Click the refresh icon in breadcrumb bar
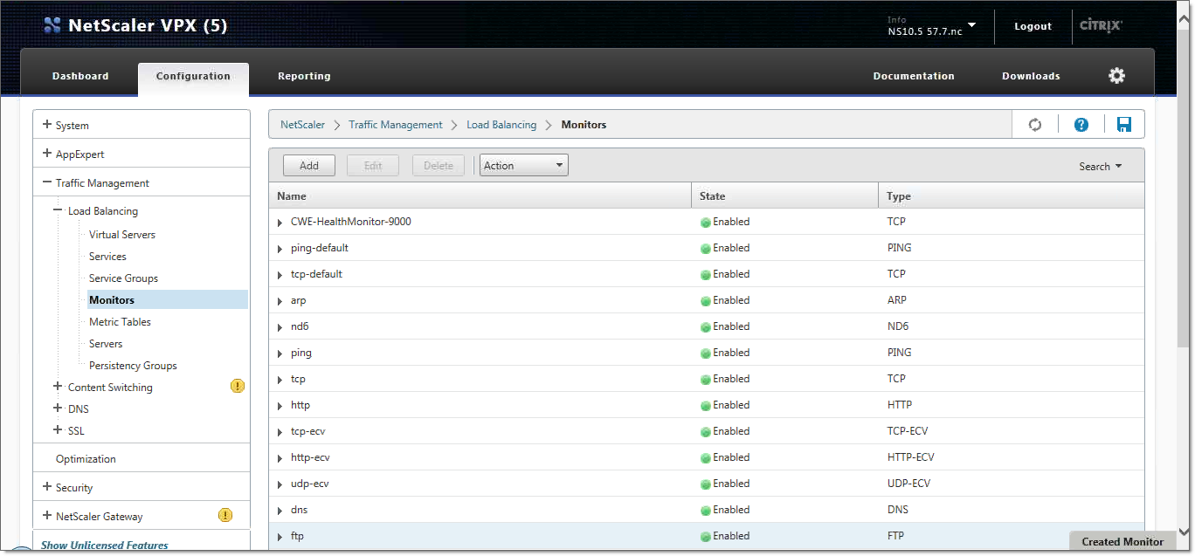The image size is (1195, 556). pos(1035,125)
